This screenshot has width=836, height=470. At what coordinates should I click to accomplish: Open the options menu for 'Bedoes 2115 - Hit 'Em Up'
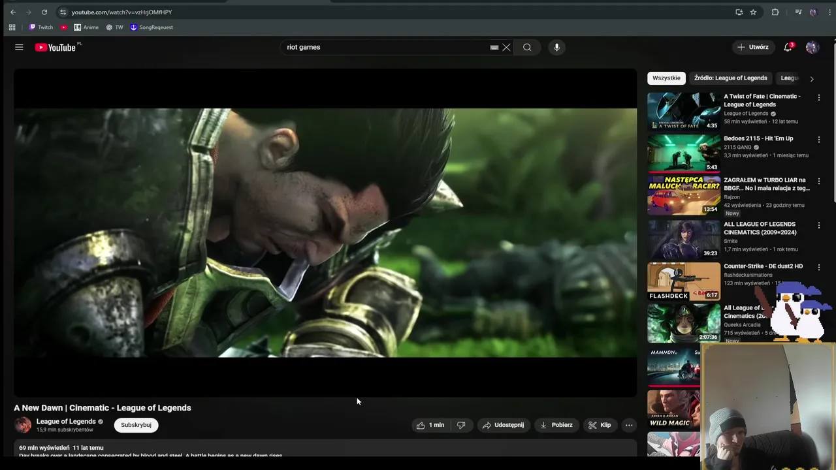(819, 139)
